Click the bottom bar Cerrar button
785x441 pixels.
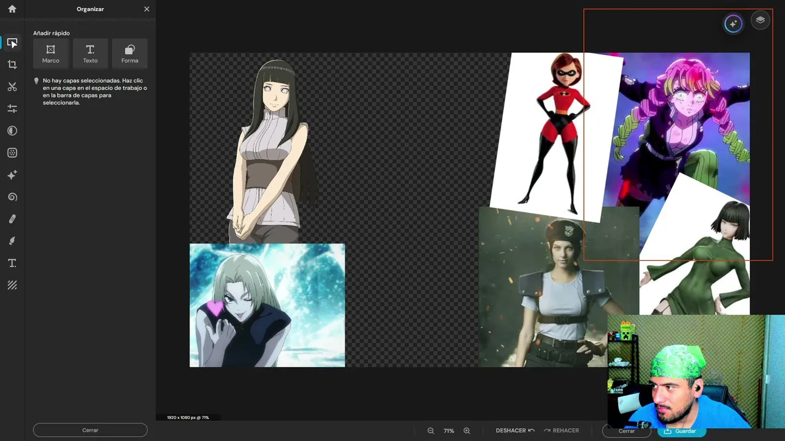tap(627, 431)
